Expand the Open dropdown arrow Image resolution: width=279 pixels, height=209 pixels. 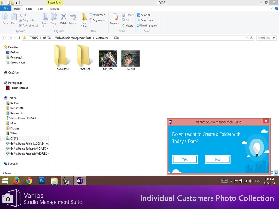pos(133,15)
